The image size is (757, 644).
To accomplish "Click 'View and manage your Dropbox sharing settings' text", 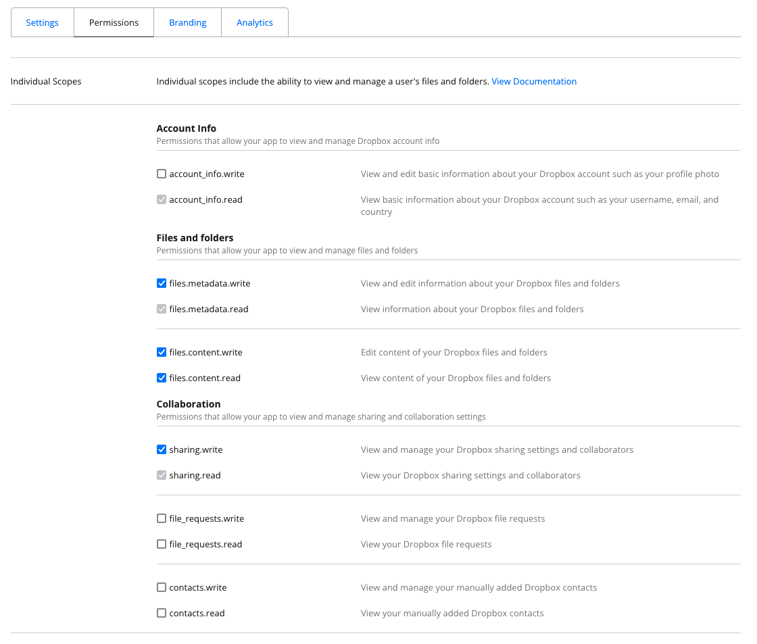I will (x=497, y=450).
